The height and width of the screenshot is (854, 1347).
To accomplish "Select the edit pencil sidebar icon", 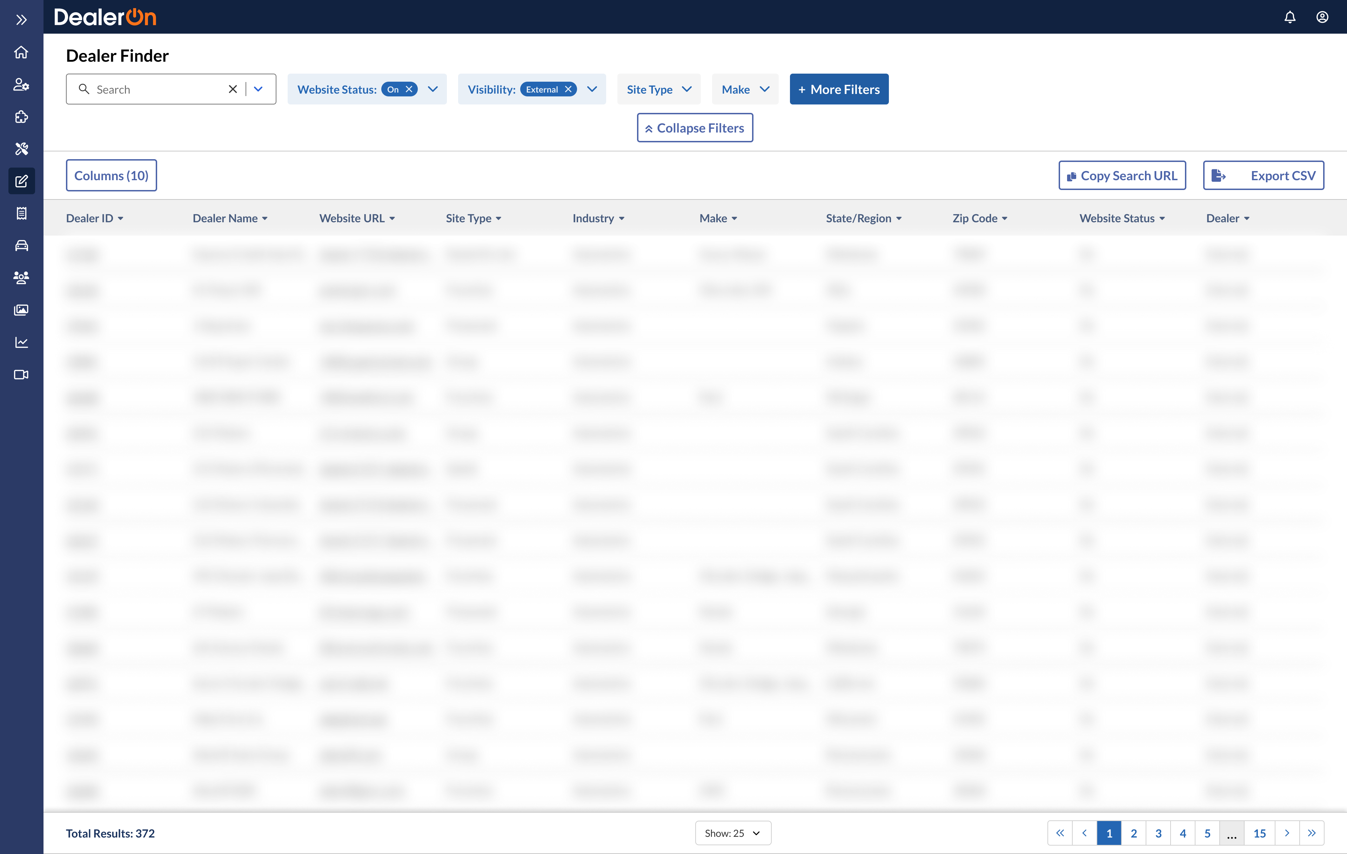I will (x=21, y=181).
